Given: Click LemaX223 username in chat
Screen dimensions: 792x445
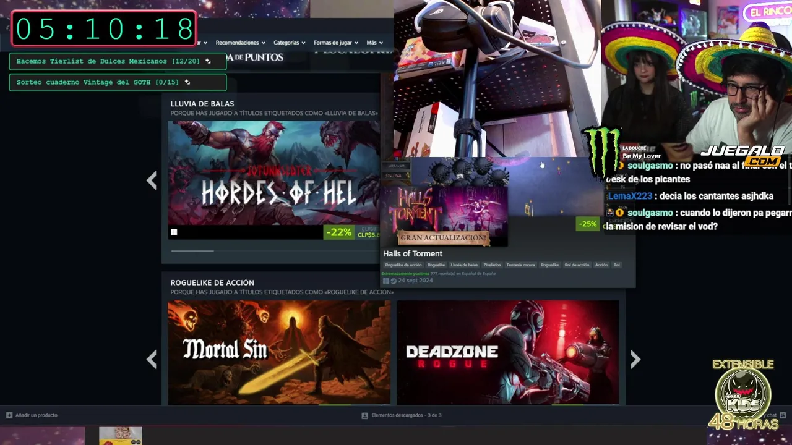Looking at the screenshot, I should (x=630, y=196).
